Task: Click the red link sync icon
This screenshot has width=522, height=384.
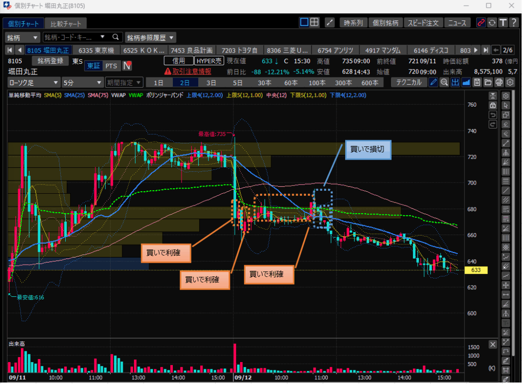Action: (x=481, y=22)
